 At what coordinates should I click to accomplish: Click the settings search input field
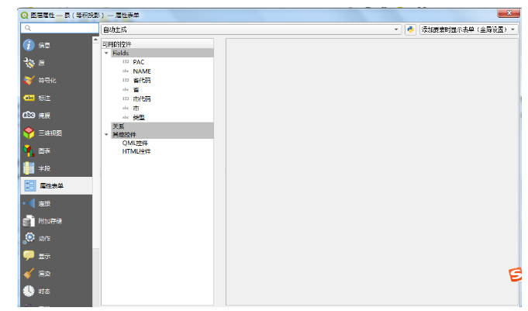point(60,28)
